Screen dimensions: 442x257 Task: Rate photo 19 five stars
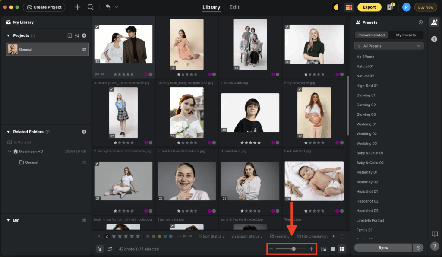pyautogui.click(x=259, y=143)
